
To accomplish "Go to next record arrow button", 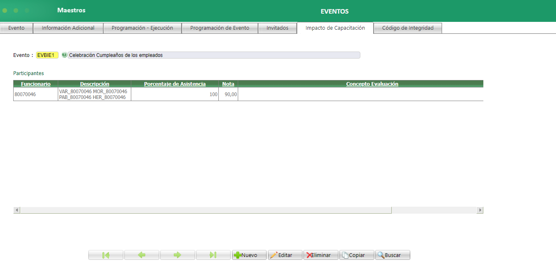I will pyautogui.click(x=177, y=255).
